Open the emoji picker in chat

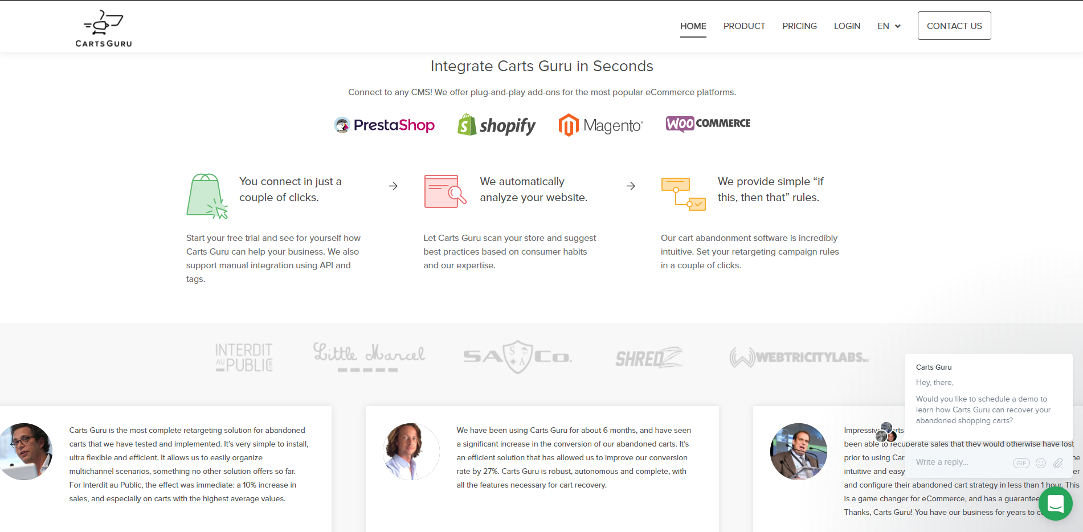click(1041, 463)
